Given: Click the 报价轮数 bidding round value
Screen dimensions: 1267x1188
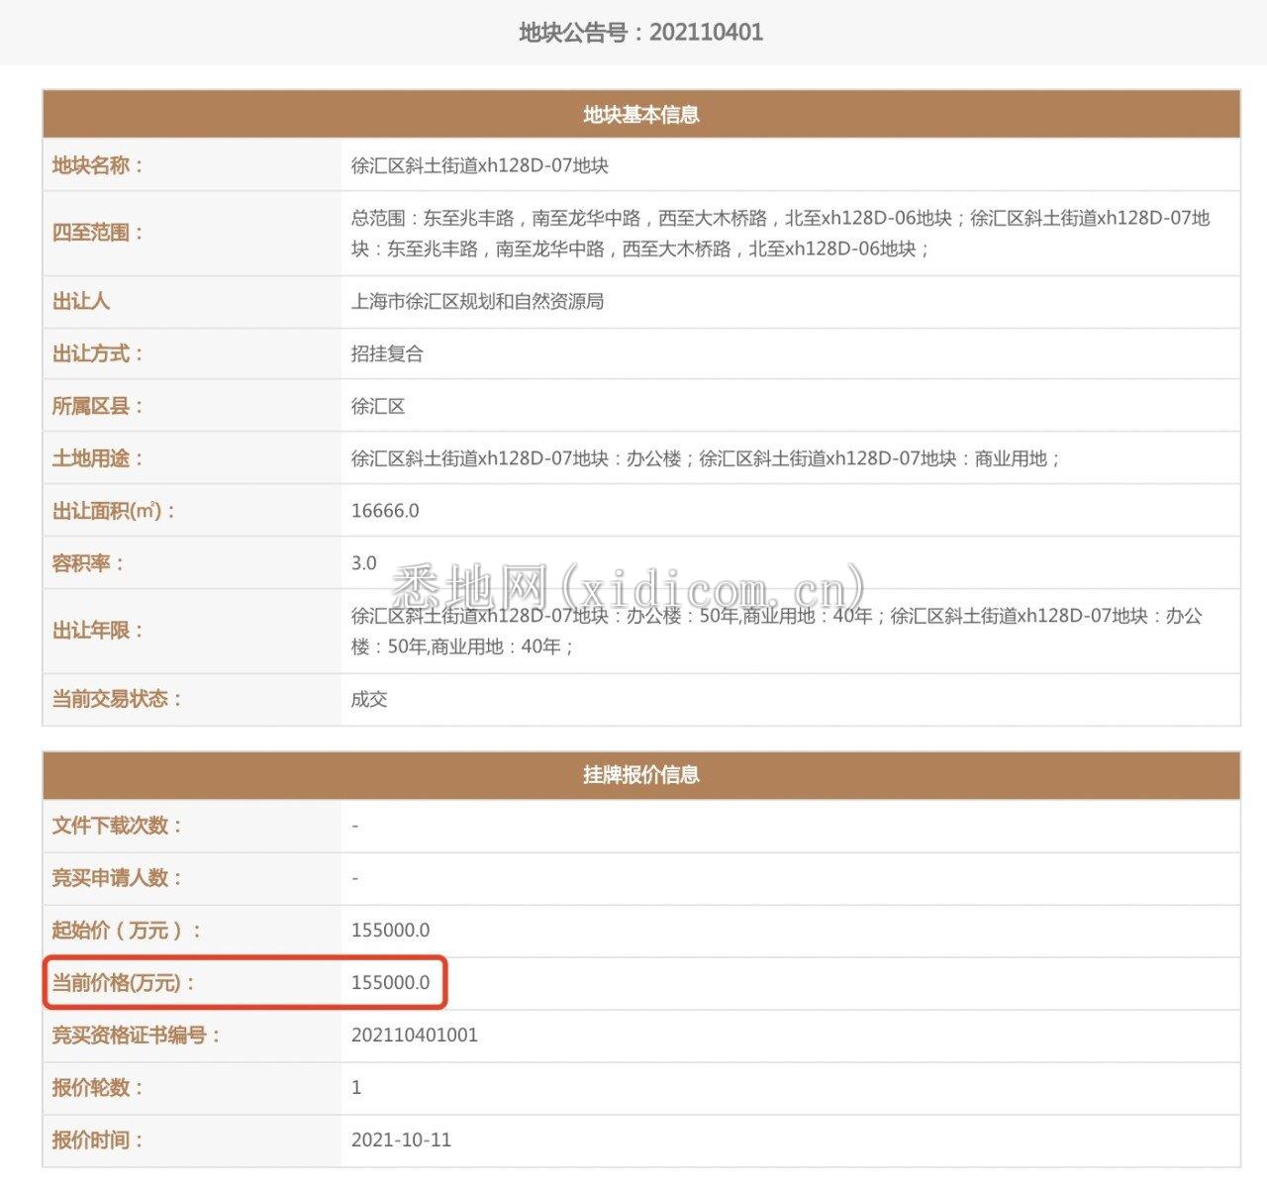Looking at the screenshot, I should (x=356, y=1088).
